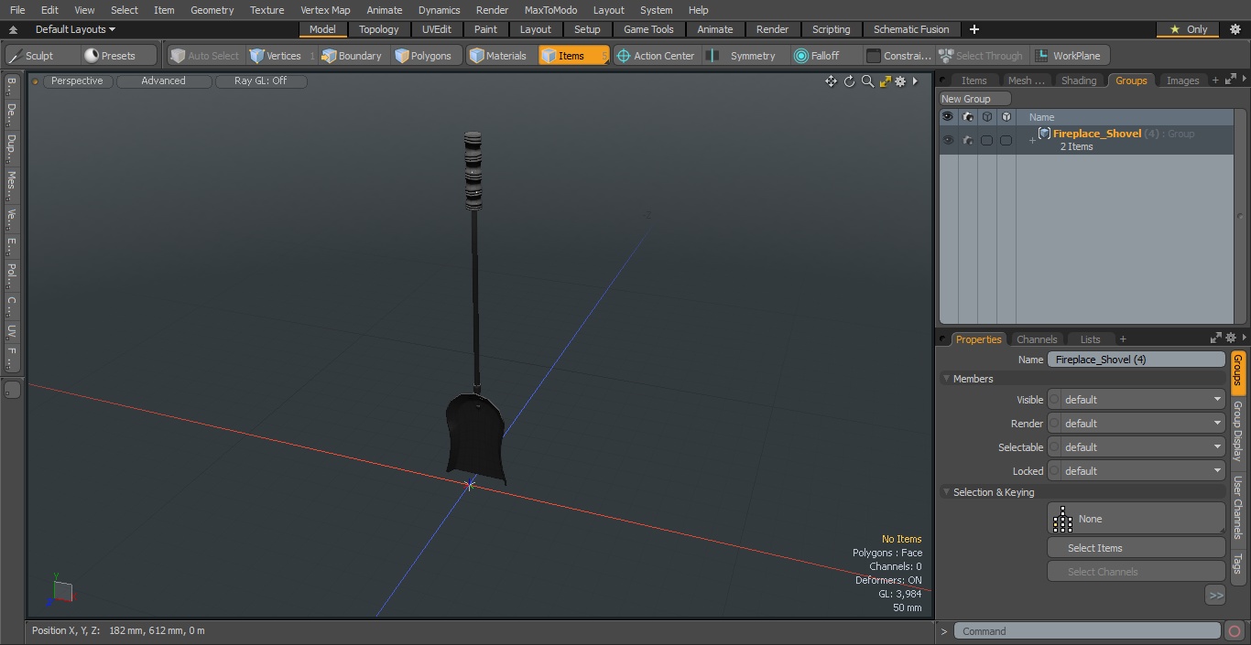Click the Name input field

[1136, 360]
